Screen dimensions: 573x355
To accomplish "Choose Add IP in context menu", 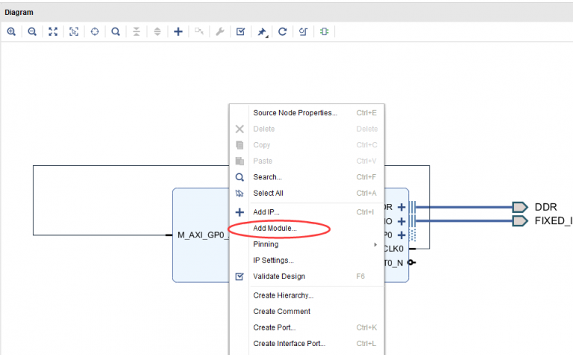I will pos(266,212).
